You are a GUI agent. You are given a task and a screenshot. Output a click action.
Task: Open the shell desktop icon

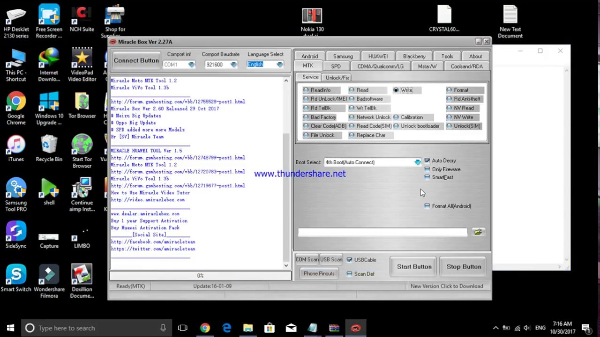(49, 192)
